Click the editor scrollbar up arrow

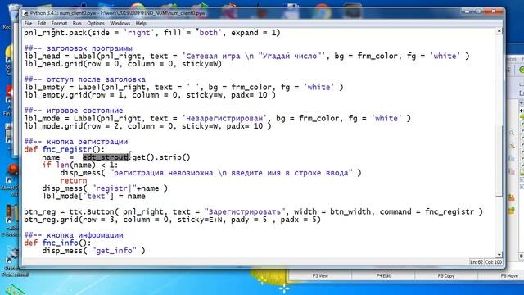pos(499,31)
